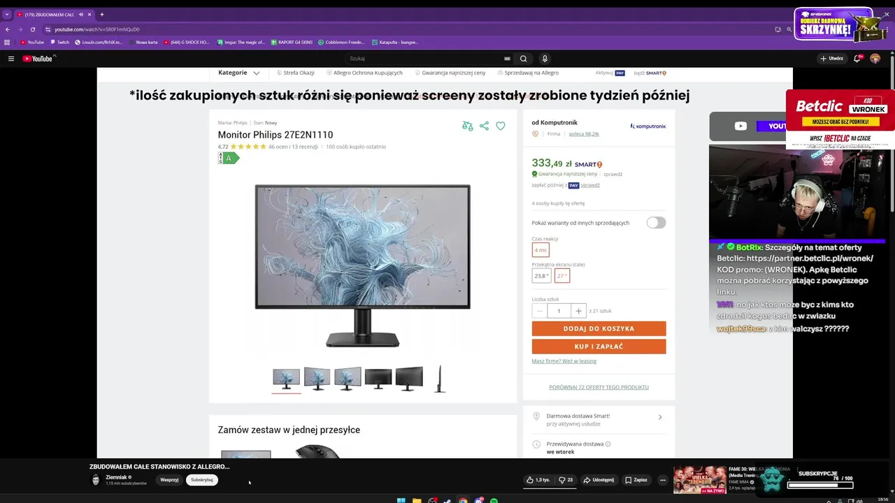Click the Wesprzyj button
The height and width of the screenshot is (503, 895).
(169, 480)
